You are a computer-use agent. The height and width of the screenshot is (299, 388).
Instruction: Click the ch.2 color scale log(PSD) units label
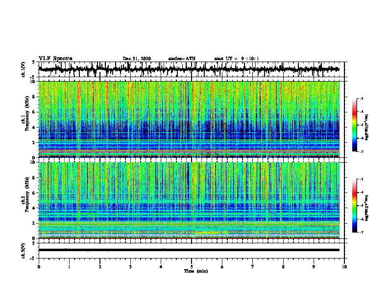[367, 208]
